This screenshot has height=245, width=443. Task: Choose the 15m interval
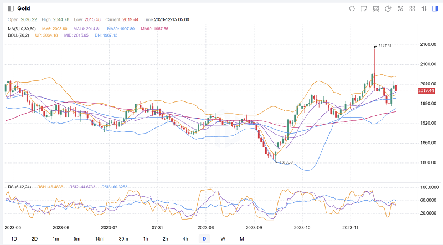[100, 238]
